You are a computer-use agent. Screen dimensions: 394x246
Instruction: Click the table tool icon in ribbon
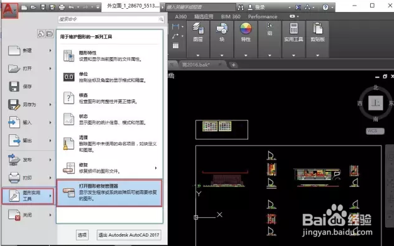click(176, 46)
